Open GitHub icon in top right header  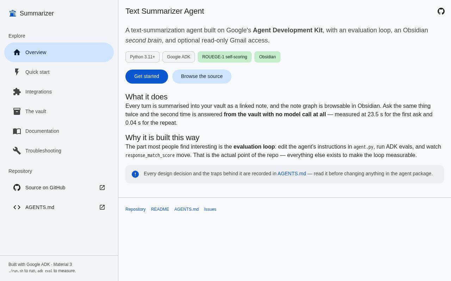(x=441, y=11)
